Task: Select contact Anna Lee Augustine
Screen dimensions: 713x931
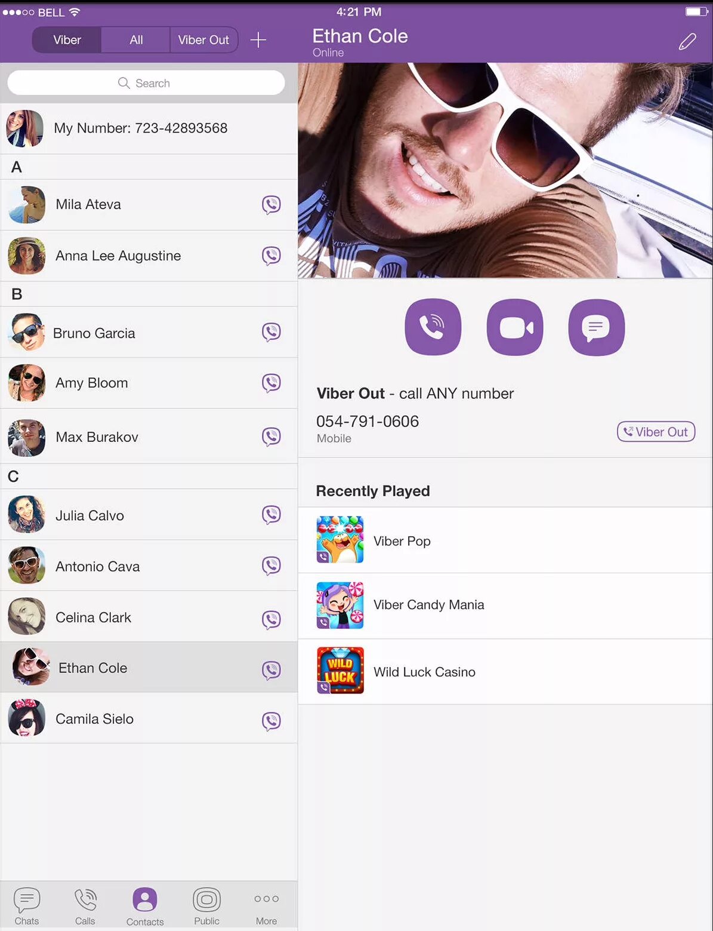Action: tap(149, 256)
